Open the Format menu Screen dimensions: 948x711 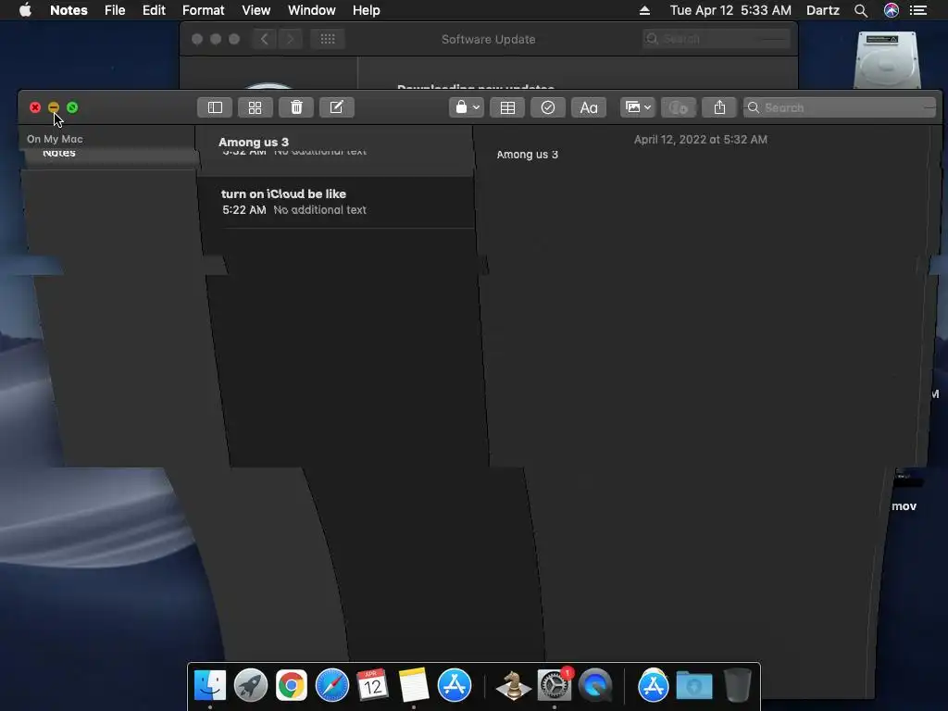point(203,10)
